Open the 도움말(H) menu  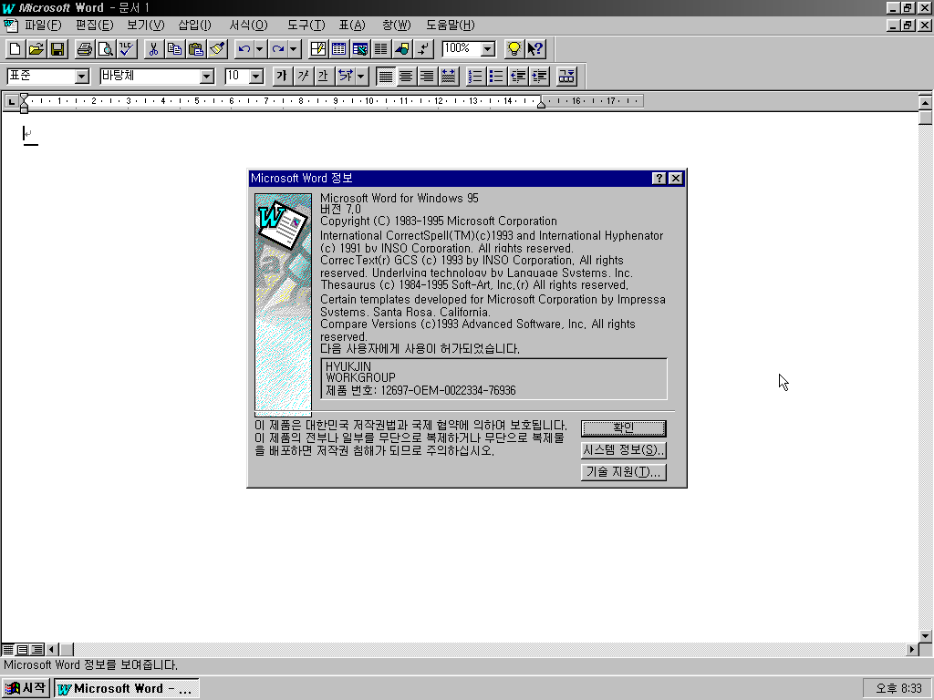tap(451, 25)
